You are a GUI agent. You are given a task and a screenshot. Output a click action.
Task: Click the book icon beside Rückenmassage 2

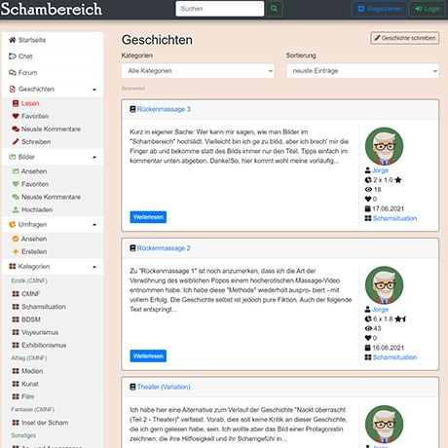(132, 248)
